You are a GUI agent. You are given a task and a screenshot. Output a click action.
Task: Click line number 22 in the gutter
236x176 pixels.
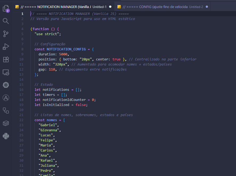(21, 120)
